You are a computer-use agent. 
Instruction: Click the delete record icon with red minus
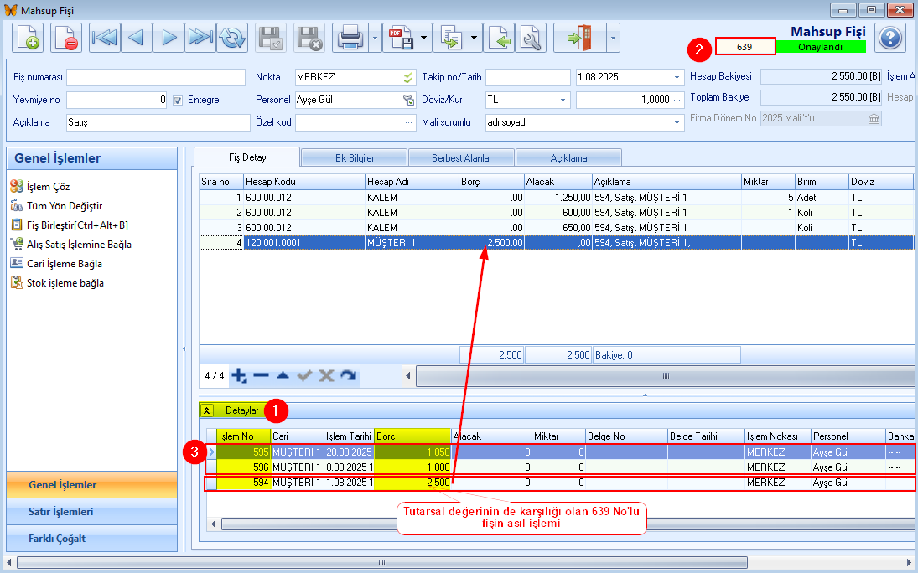[65, 38]
